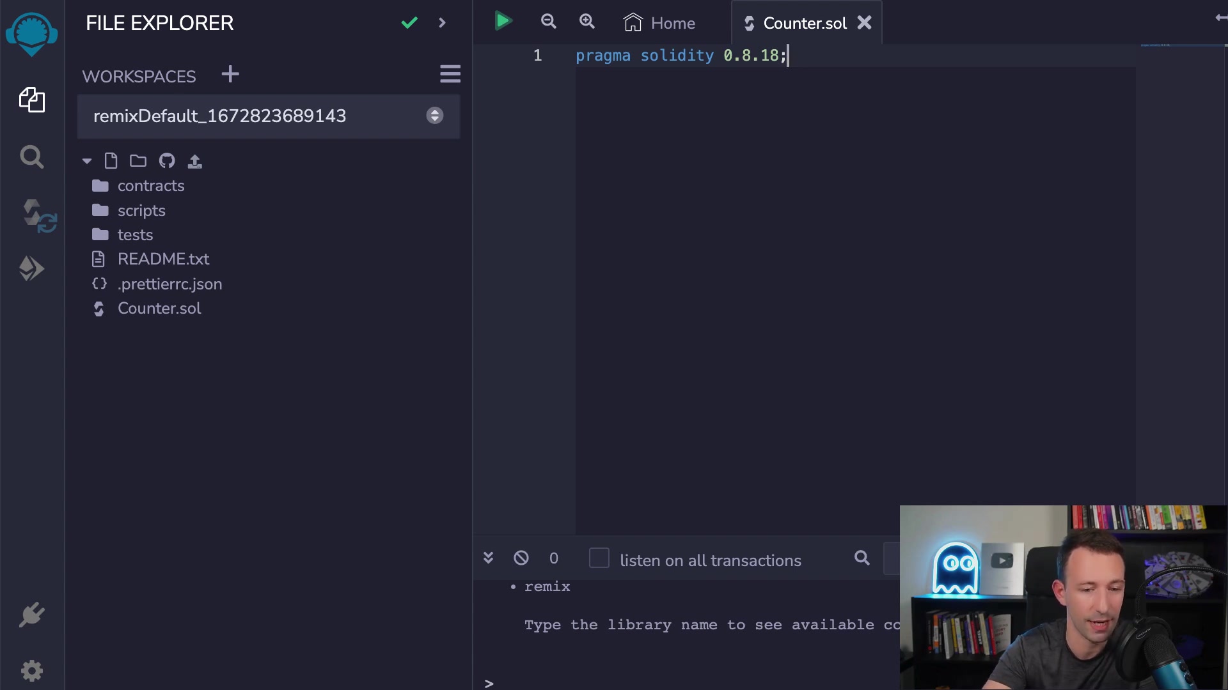1228x690 pixels.
Task: Create a new folder in the workspace
Action: (x=138, y=161)
